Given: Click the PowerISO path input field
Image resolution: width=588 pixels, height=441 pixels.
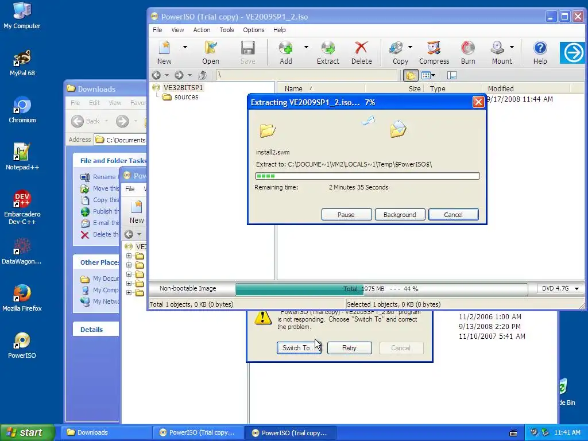Looking at the screenshot, I should coord(306,75).
